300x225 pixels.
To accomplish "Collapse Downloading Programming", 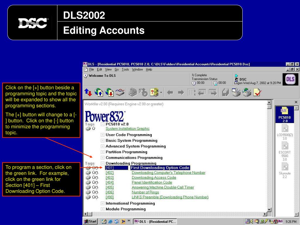I will point(103,163).
